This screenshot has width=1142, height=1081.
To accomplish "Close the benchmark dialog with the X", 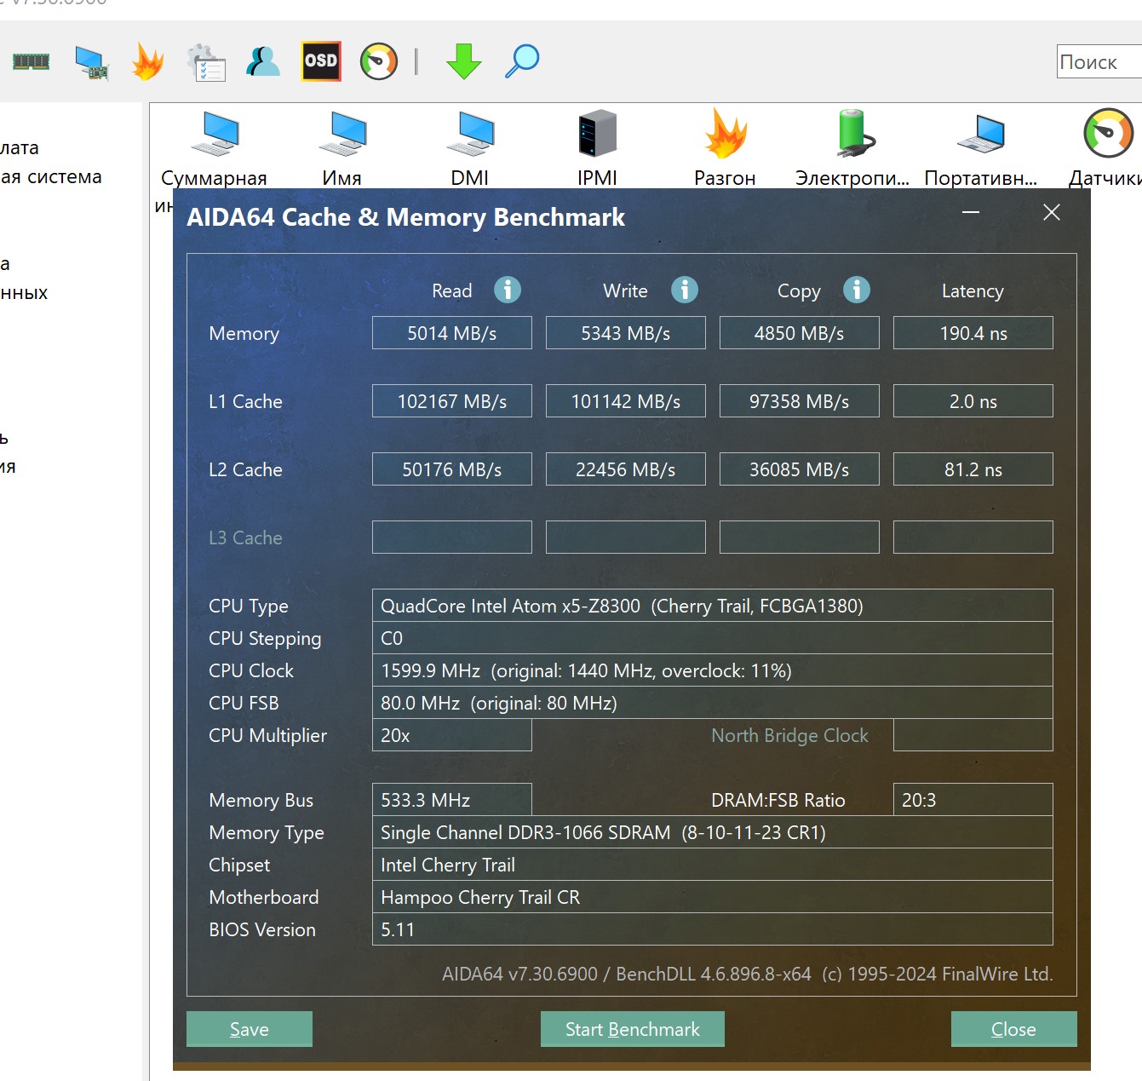I will 1052,212.
